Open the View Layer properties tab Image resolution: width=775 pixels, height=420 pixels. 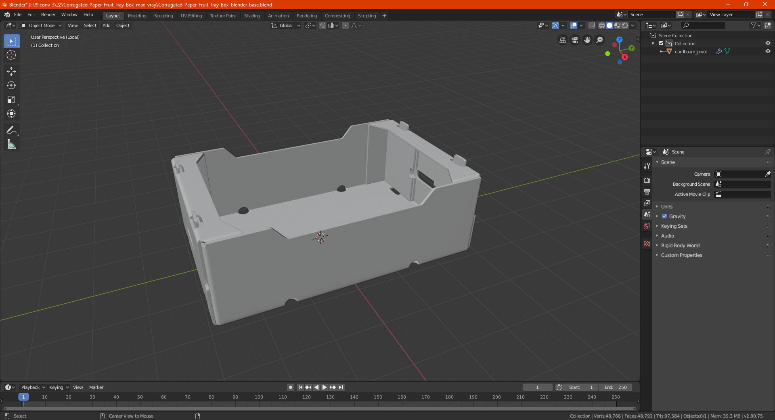coord(647,203)
